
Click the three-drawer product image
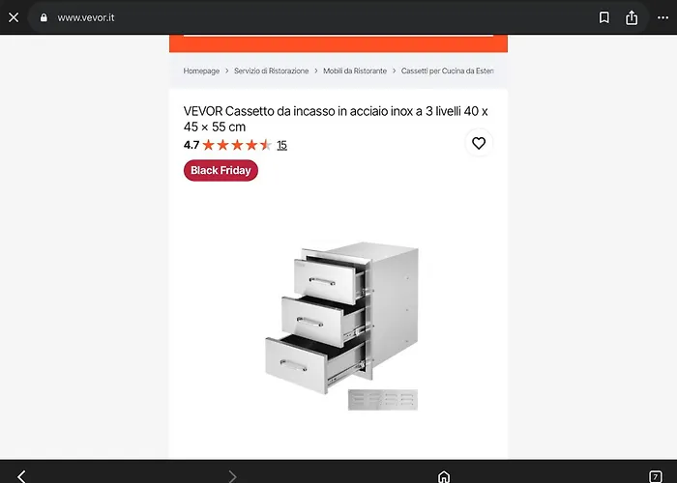click(x=341, y=327)
